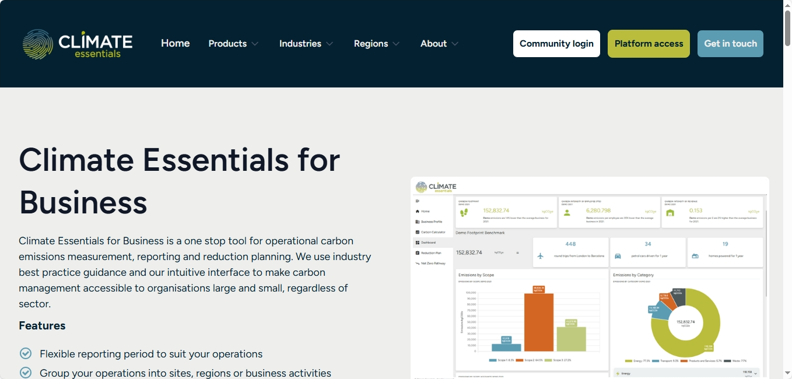Image resolution: width=792 pixels, height=379 pixels.
Task: Click the Community login button
Action: coord(556,43)
